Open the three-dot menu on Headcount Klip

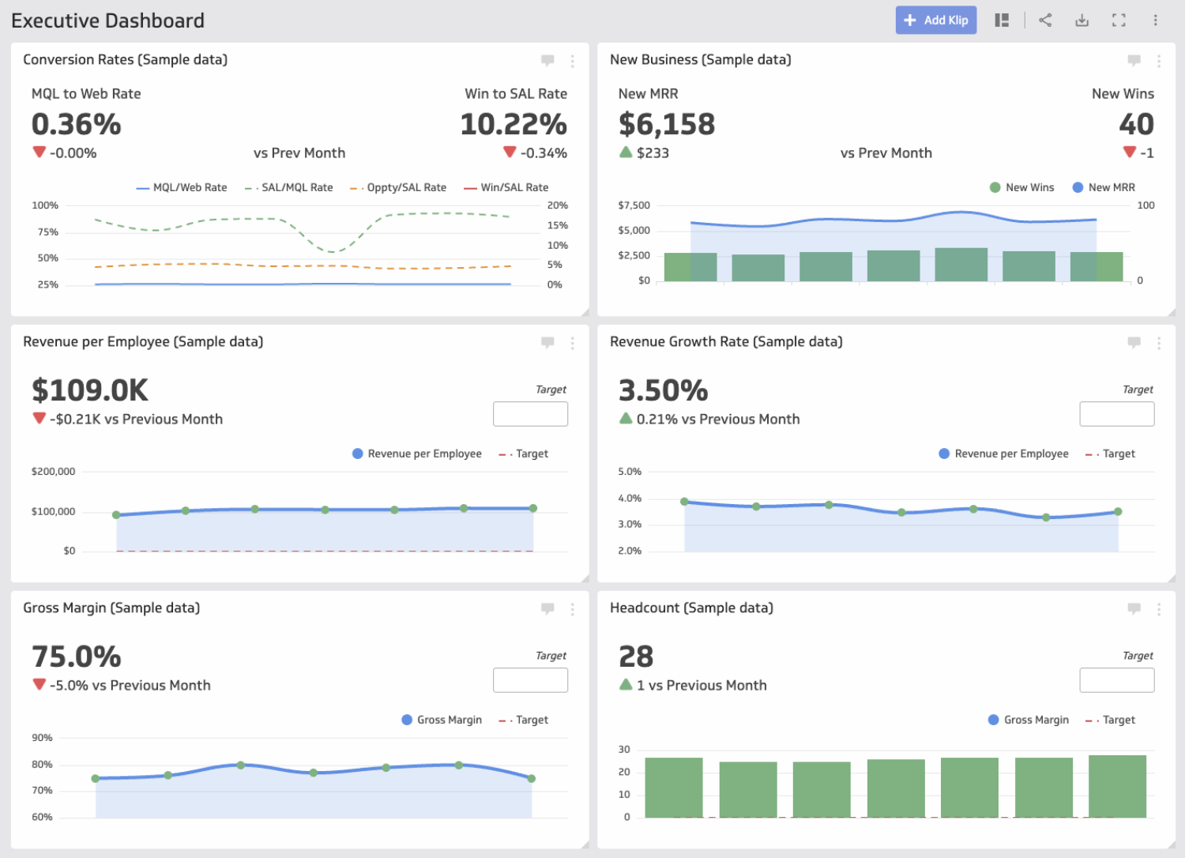pyautogui.click(x=1159, y=608)
